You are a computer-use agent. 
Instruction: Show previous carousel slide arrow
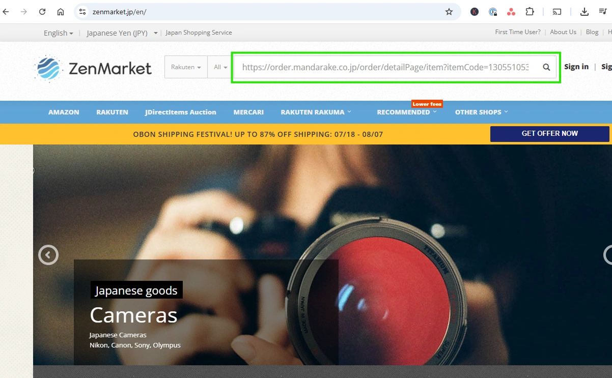point(48,255)
